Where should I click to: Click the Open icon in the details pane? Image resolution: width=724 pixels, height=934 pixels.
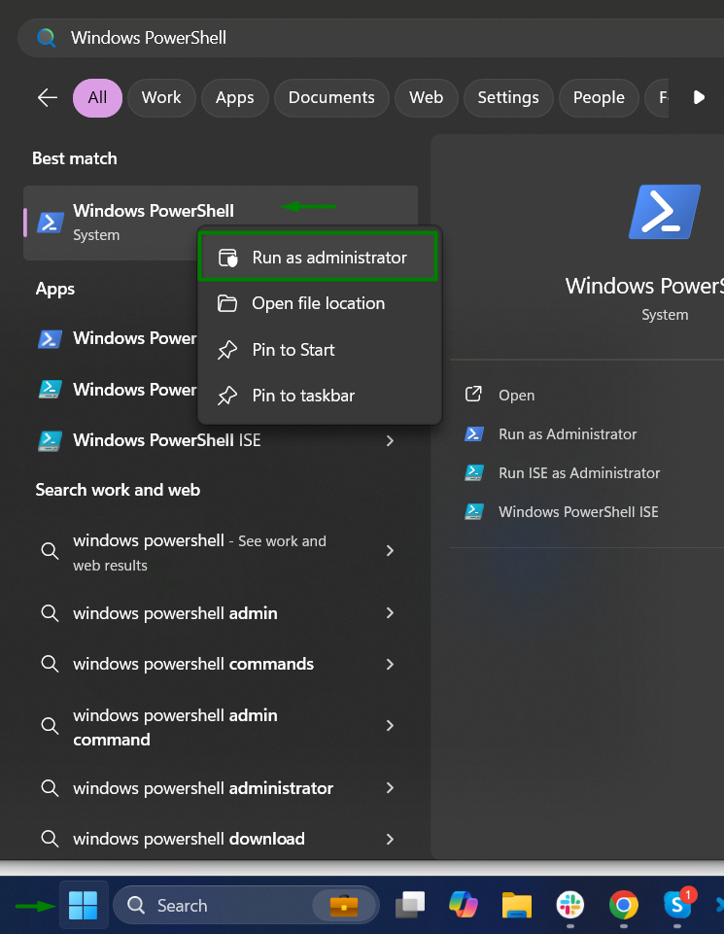473,394
